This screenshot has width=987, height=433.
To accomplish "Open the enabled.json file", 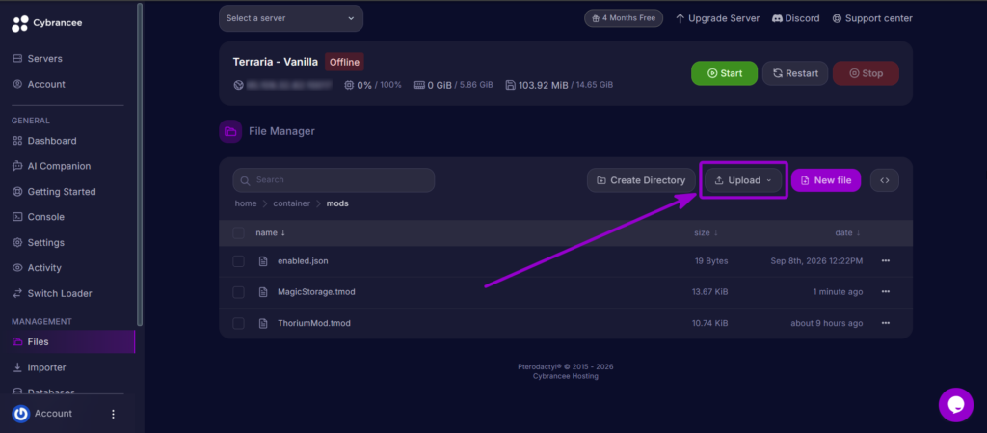I will (303, 261).
